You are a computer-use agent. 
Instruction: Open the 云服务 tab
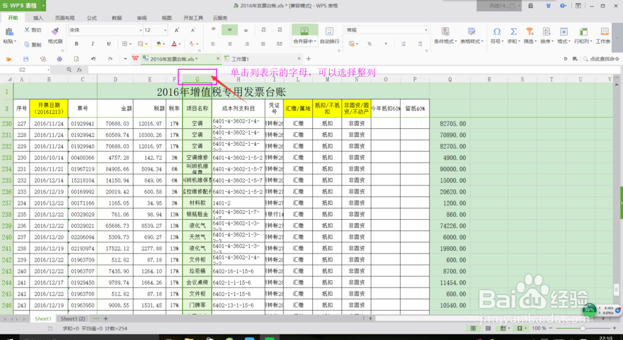[x=220, y=18]
